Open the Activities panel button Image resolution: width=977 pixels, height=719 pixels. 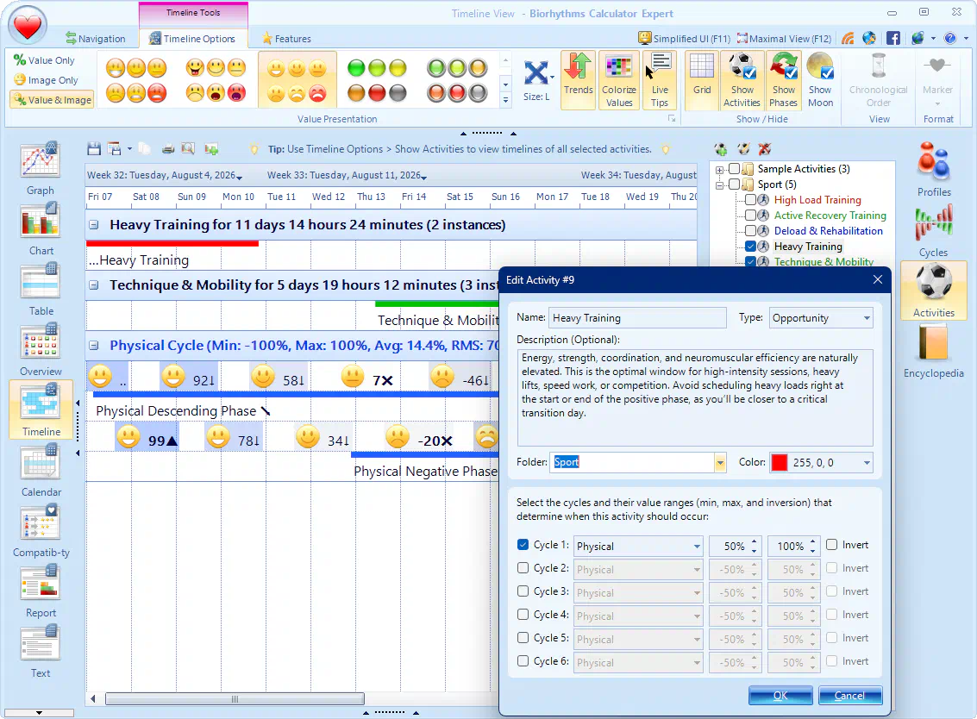point(933,291)
